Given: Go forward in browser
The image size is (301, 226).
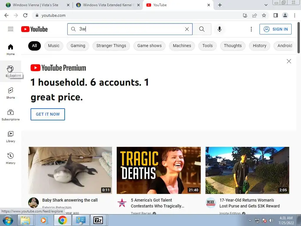Looking at the screenshot, I should 16,15.
